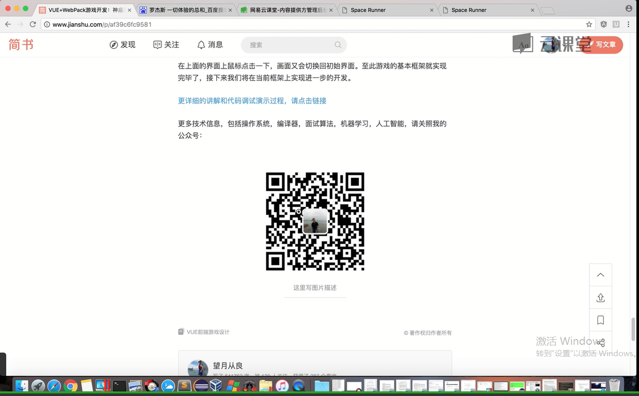Click the 写文章 button
This screenshot has height=396, width=639.
(602, 45)
